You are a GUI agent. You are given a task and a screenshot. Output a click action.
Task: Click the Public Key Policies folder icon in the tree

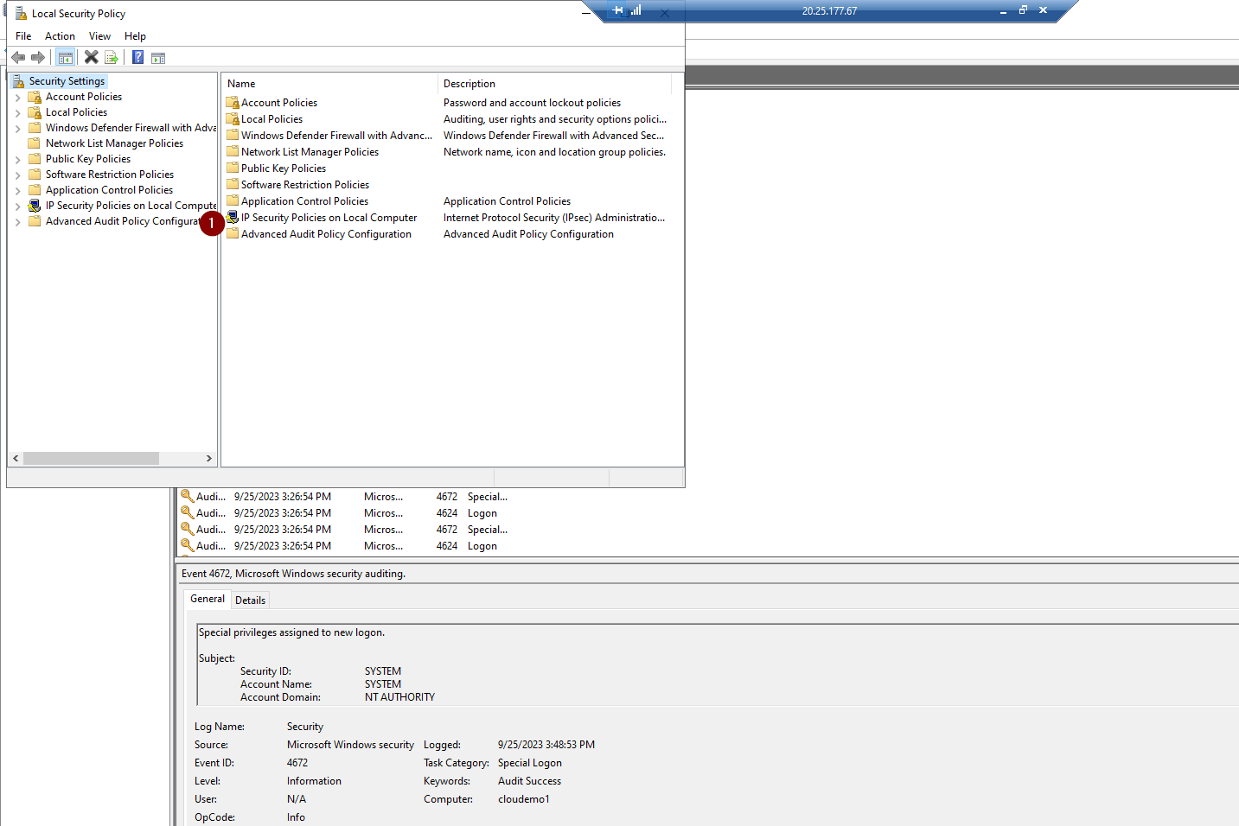point(35,159)
